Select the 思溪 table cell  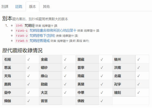pos(14,68)
